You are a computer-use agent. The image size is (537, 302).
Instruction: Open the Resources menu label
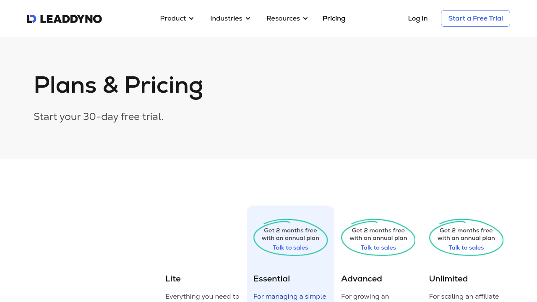pos(283,18)
